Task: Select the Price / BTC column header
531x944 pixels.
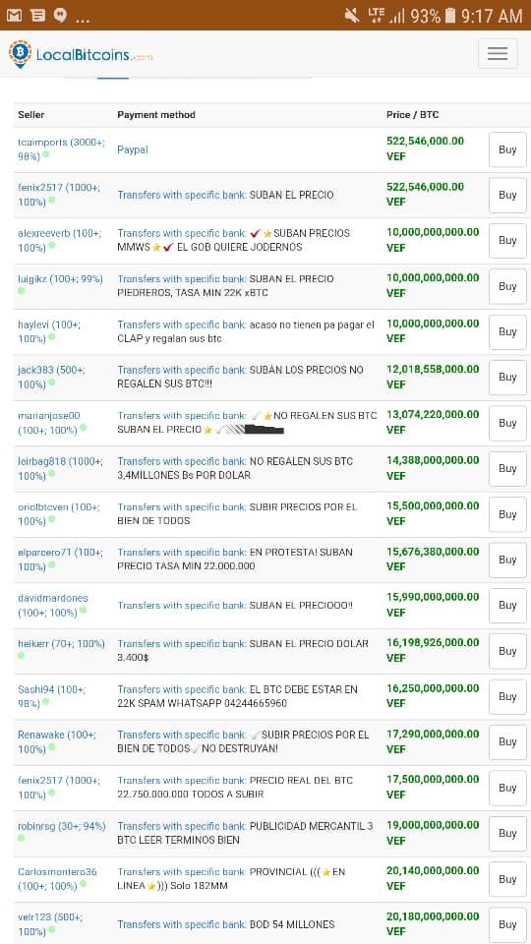Action: click(x=412, y=115)
